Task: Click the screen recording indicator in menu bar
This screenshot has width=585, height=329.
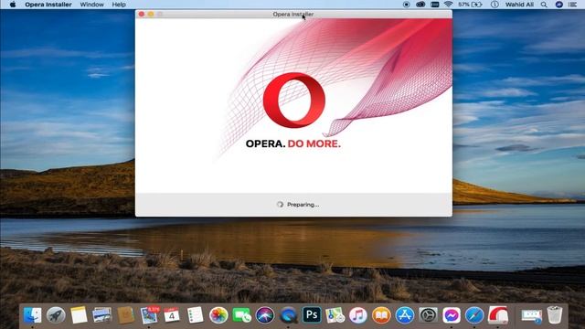Action: pyautogui.click(x=407, y=5)
